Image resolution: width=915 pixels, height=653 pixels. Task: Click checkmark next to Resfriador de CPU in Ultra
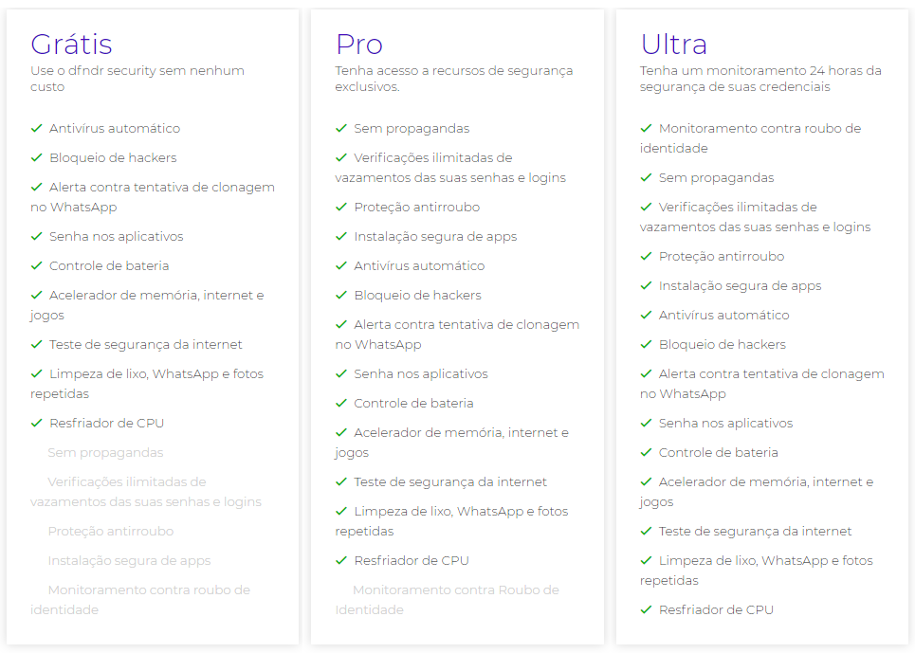point(646,609)
